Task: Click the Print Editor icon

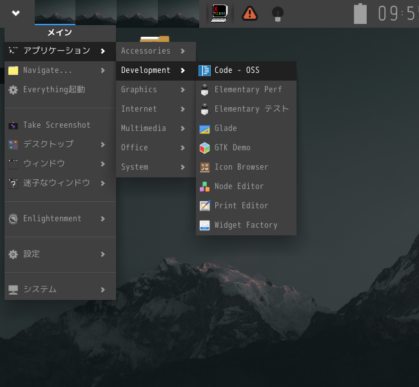Action: 205,206
